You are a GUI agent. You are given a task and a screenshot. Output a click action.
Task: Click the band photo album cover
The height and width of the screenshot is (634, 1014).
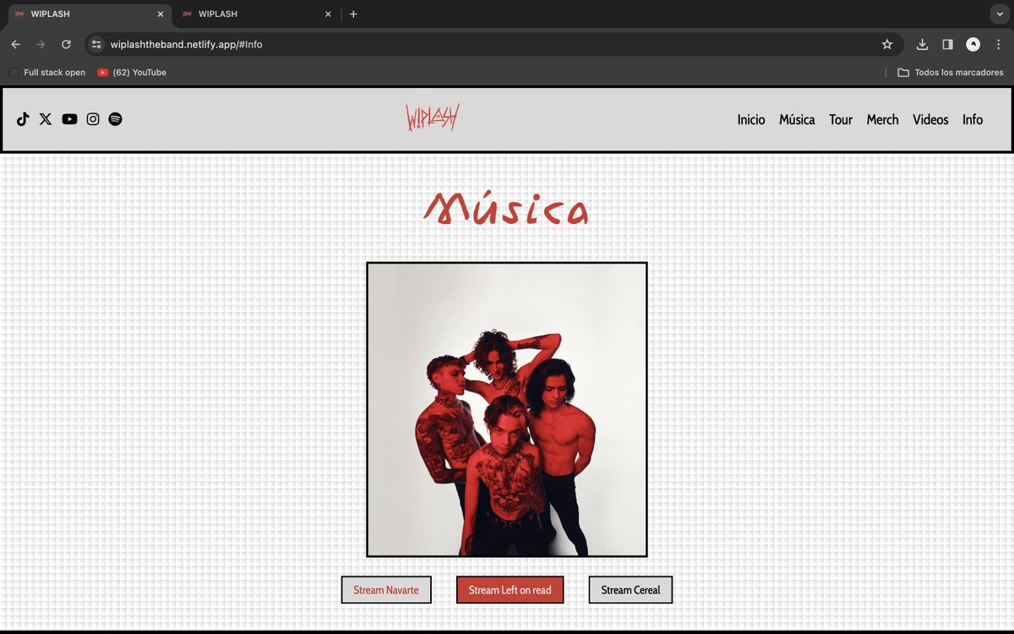click(507, 409)
